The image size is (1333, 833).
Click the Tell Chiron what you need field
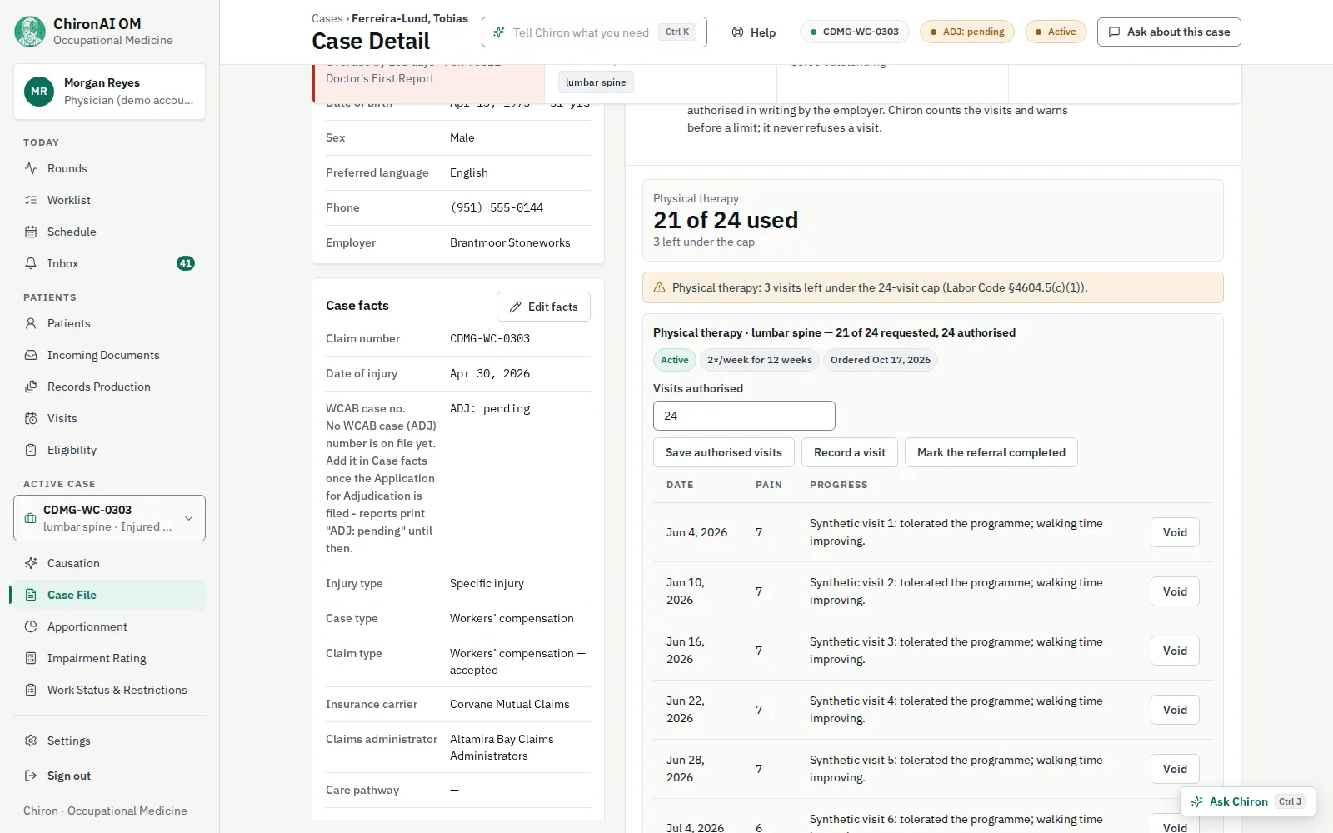click(x=594, y=32)
